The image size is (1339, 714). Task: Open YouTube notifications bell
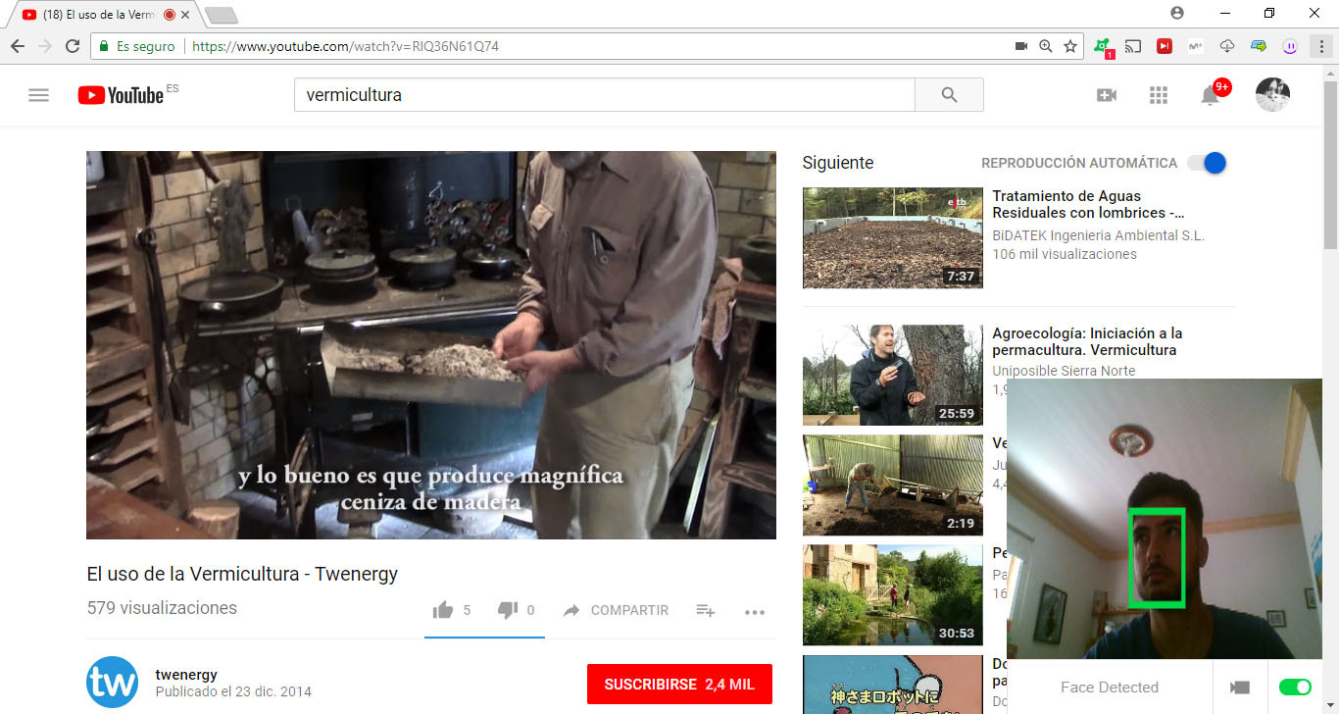point(1210,94)
